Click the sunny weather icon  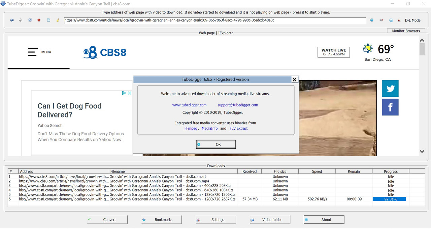tap(368, 49)
